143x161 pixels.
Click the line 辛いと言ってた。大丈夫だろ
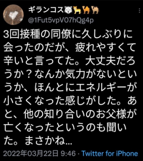(x=69, y=61)
